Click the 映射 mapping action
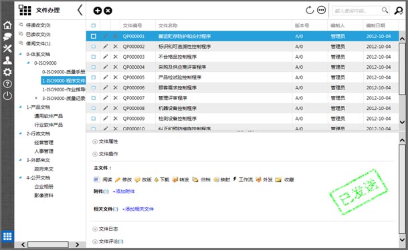The image size is (408, 250). 221,179
